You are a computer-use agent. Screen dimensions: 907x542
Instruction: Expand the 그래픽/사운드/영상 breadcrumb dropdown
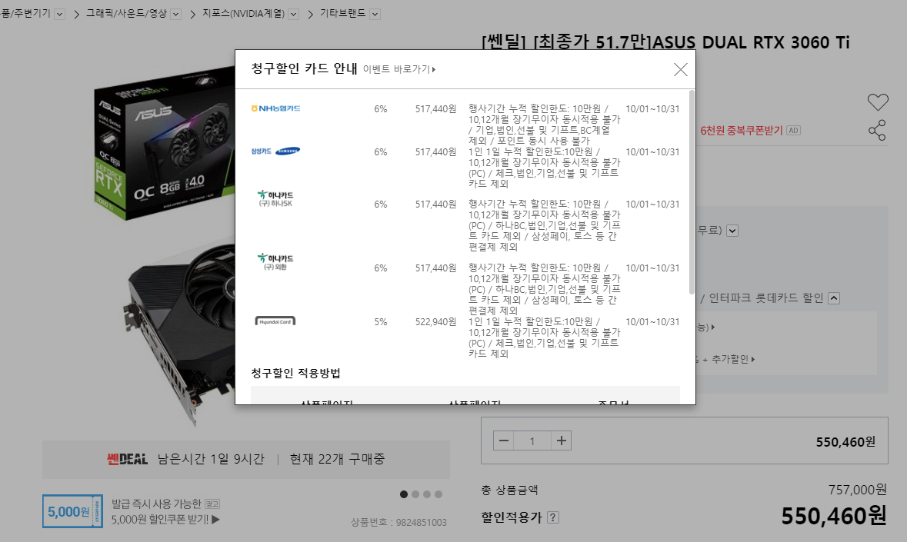[176, 15]
